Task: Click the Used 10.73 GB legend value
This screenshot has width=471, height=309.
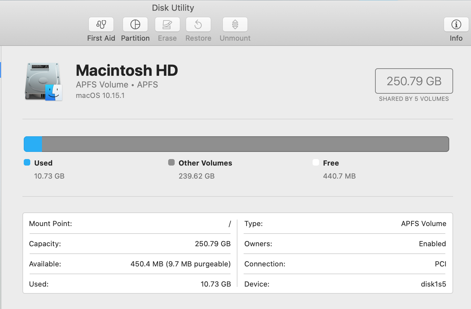Action: [x=49, y=176]
